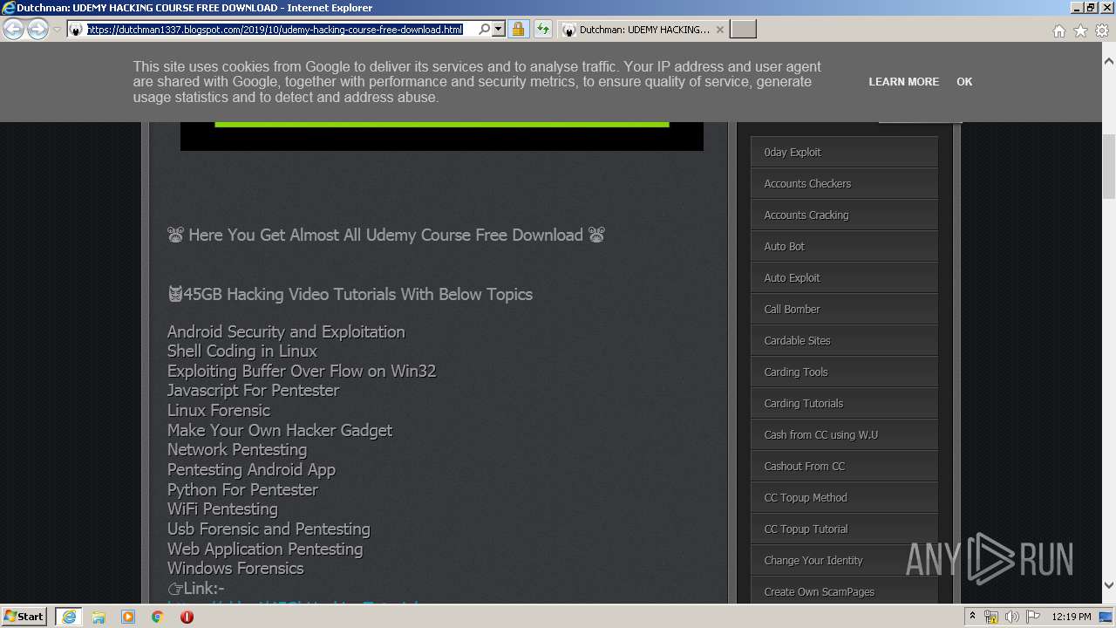The height and width of the screenshot is (628, 1116).
Task: Dismiss the cookie notice with OK
Action: coord(964,82)
